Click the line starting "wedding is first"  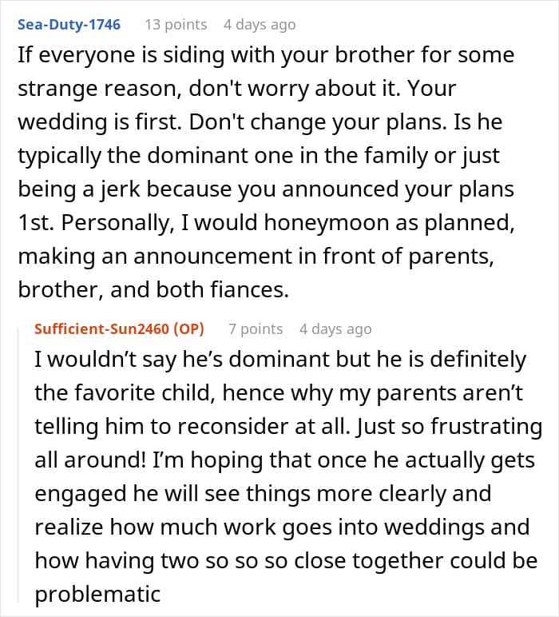260,122
